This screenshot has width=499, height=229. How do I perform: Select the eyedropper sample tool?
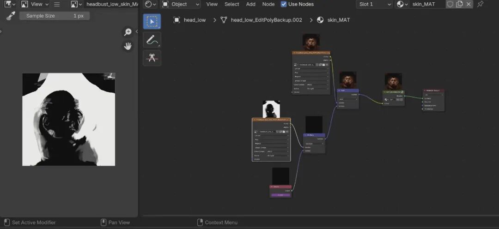click(10, 16)
